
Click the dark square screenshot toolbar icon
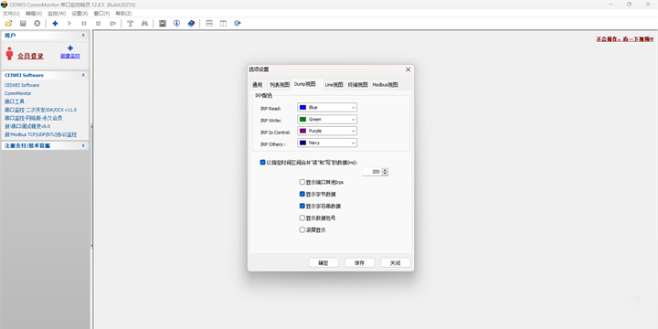163,24
